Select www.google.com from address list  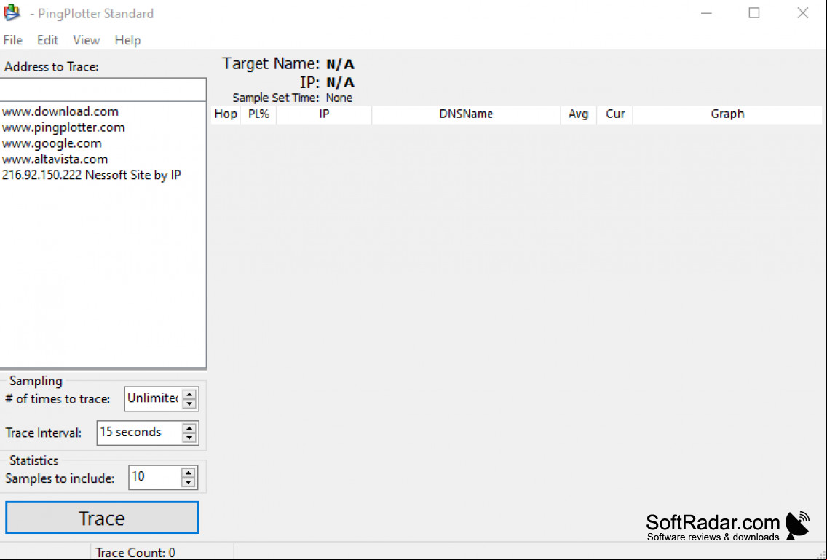tap(52, 143)
